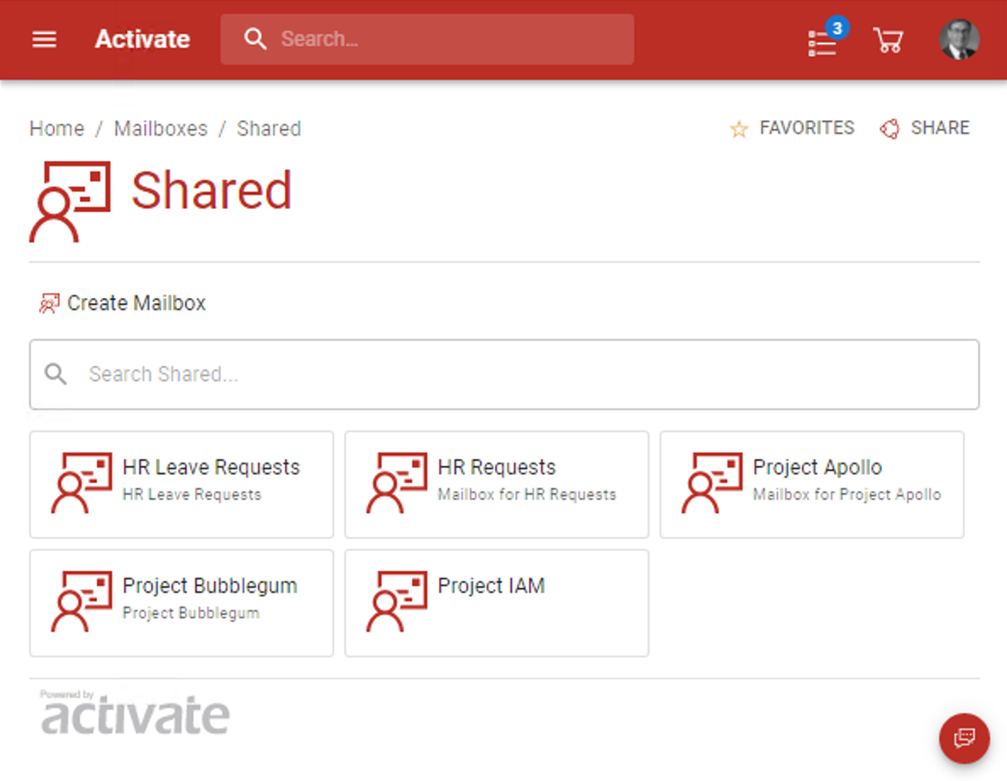Open the chat floating button
This screenshot has width=1007, height=781.
(964, 739)
